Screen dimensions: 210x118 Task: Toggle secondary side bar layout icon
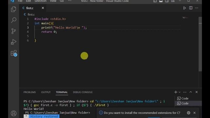[x=167, y=1]
